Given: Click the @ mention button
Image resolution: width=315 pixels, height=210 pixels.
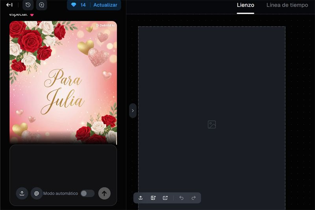Looking at the screenshot, I should click(x=37, y=193).
